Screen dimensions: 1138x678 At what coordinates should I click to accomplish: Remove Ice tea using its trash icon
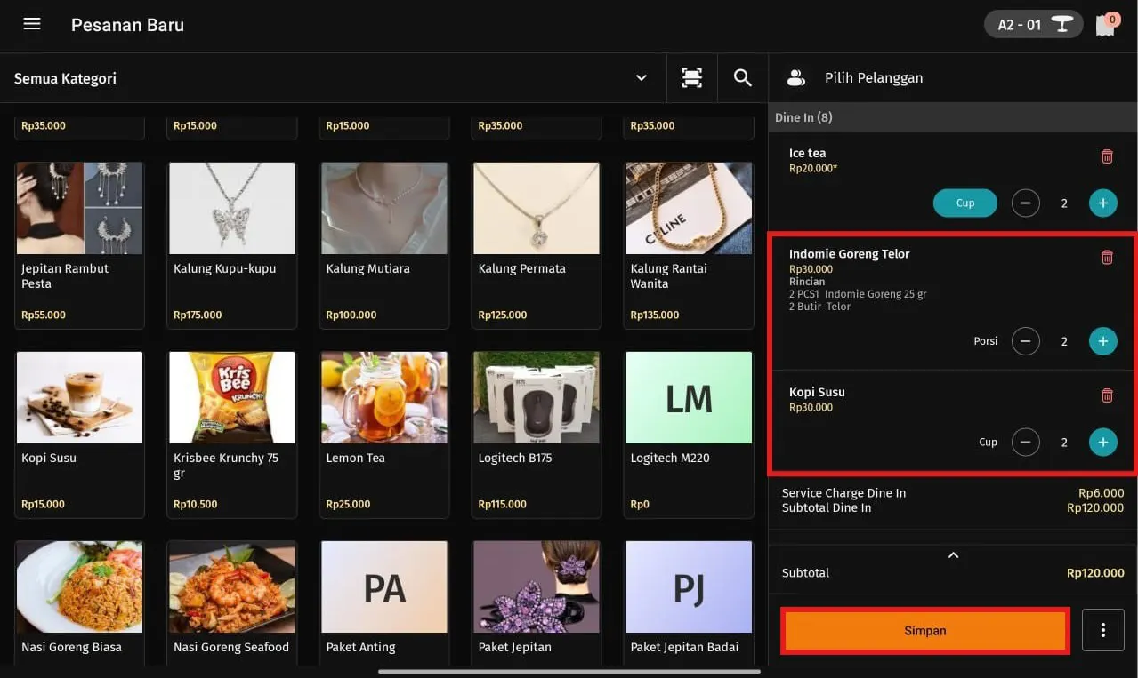click(x=1106, y=156)
